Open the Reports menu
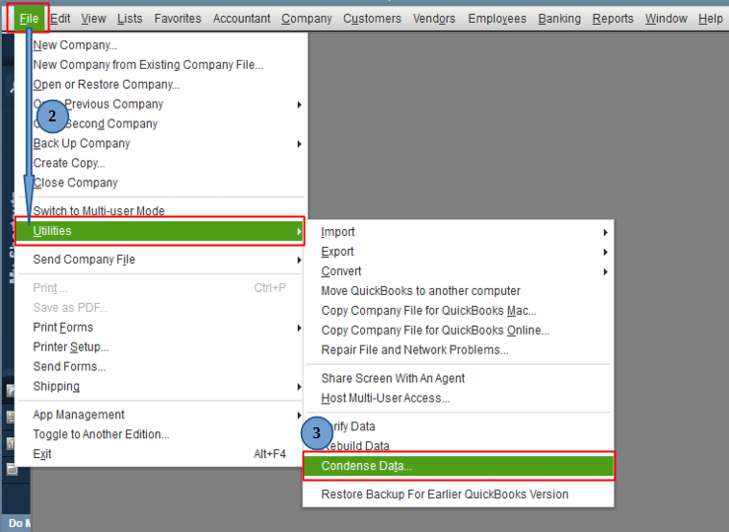Image resolution: width=729 pixels, height=532 pixels. pos(613,19)
